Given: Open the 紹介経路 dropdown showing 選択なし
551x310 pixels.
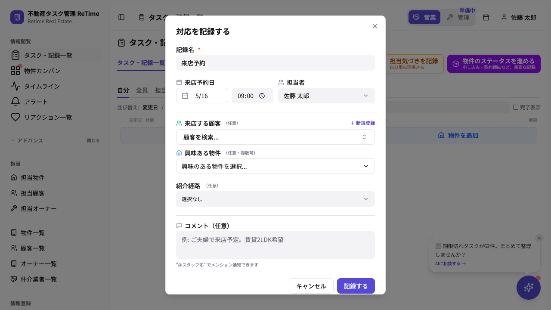Looking at the screenshot, I should (x=275, y=199).
